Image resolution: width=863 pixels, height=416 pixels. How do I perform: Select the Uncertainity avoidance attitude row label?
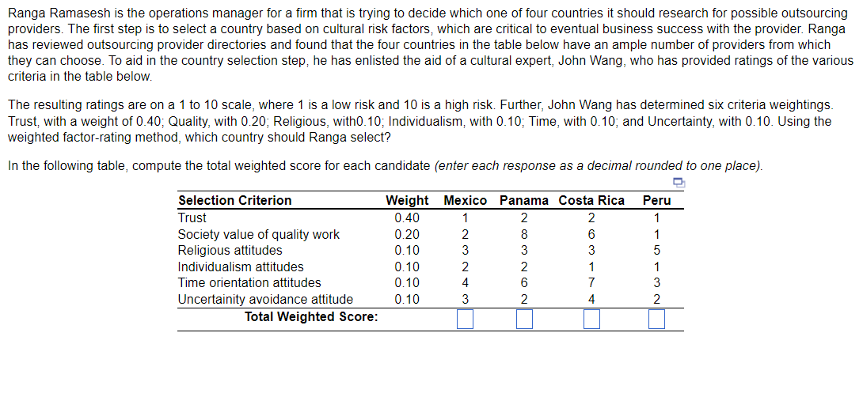[265, 300]
